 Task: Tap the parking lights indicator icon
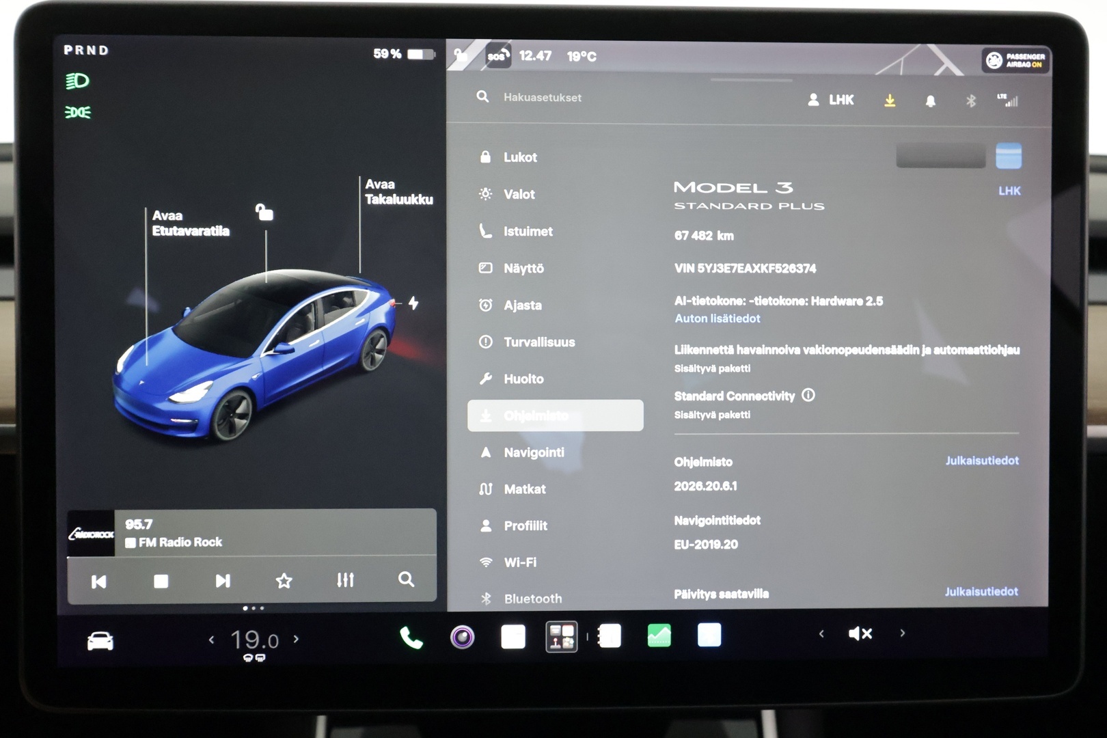point(77,112)
